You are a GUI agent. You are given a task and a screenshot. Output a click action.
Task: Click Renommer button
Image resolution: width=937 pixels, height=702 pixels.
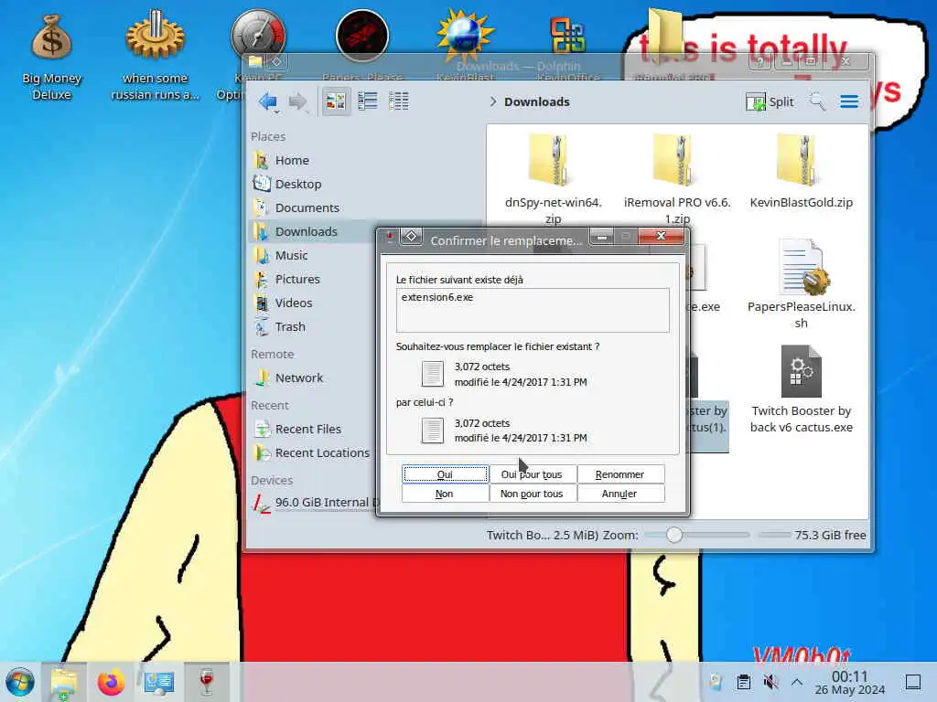pos(619,474)
